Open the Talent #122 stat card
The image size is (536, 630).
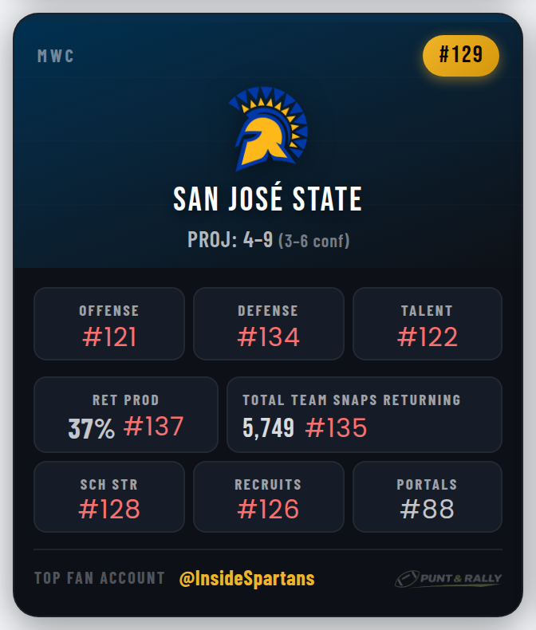click(428, 324)
